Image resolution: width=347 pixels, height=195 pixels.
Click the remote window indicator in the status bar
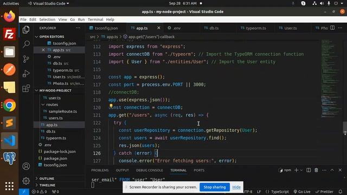point(24,192)
